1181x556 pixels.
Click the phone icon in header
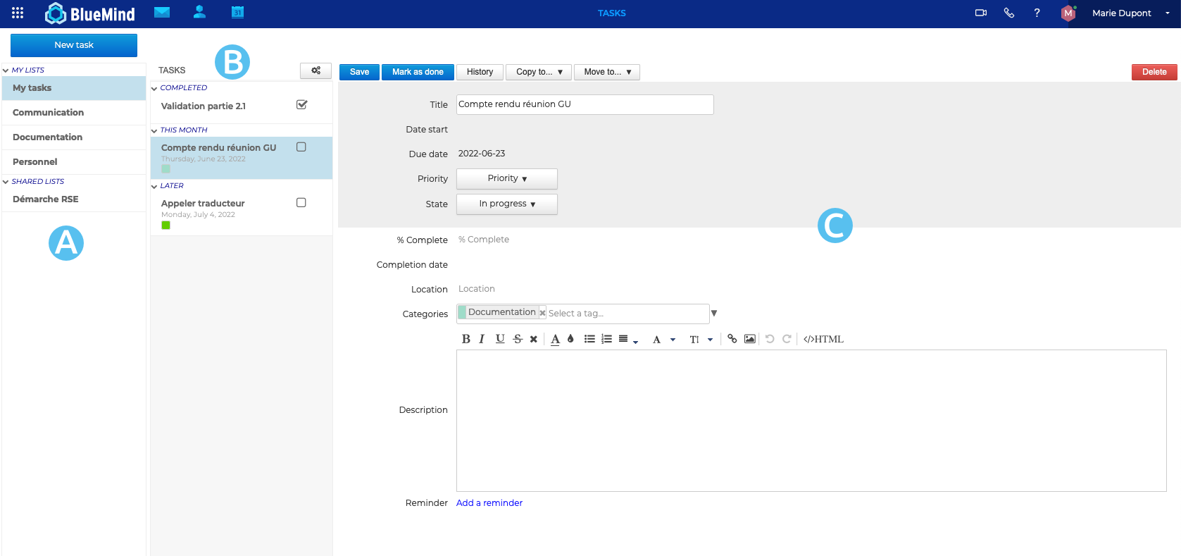pos(1008,13)
